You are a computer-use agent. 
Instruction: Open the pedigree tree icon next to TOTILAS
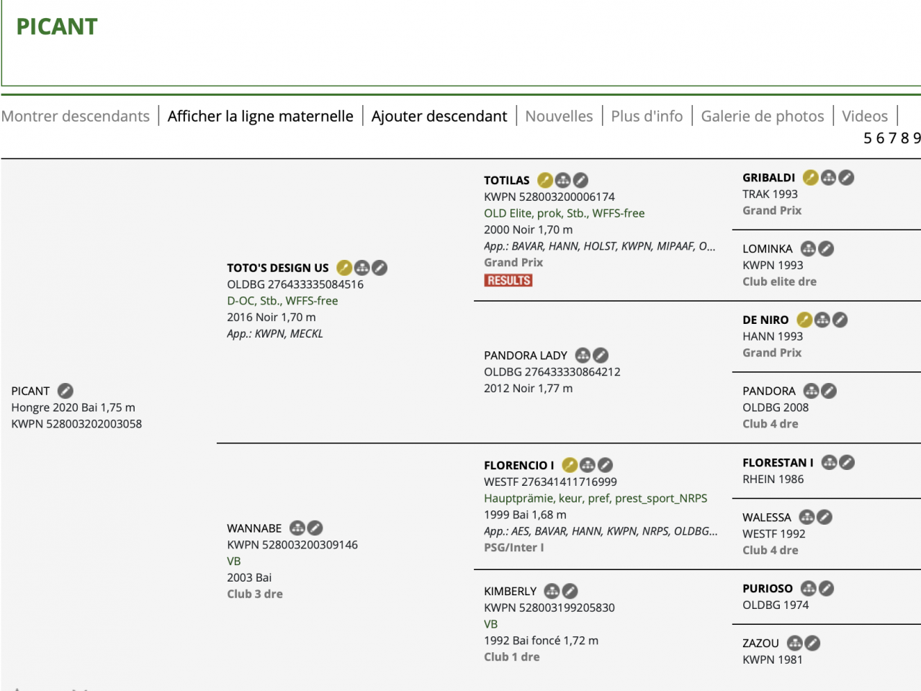coord(563,180)
